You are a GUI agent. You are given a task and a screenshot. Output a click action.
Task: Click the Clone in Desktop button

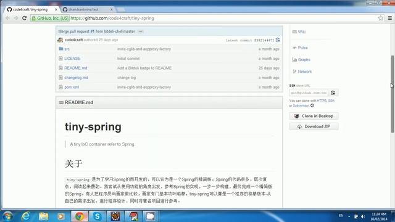[x=314, y=116]
